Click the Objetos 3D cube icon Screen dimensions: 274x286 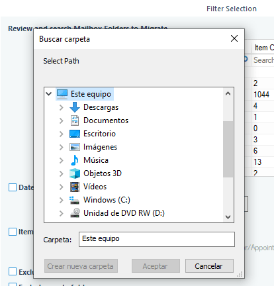tap(75, 173)
